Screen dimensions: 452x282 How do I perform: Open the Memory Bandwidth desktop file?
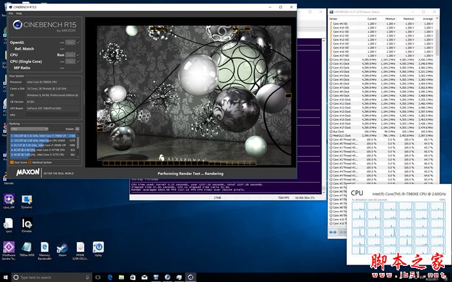click(x=45, y=250)
